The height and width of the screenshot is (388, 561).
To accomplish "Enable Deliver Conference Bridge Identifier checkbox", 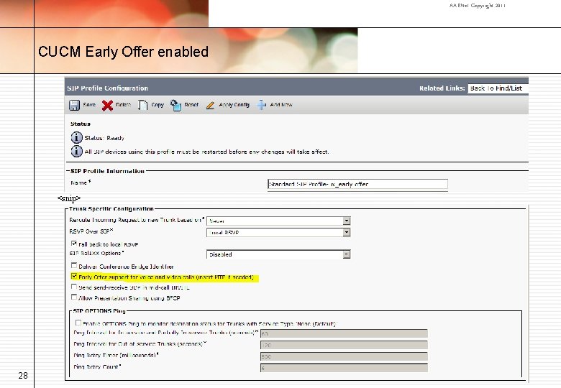I will click(x=74, y=265).
